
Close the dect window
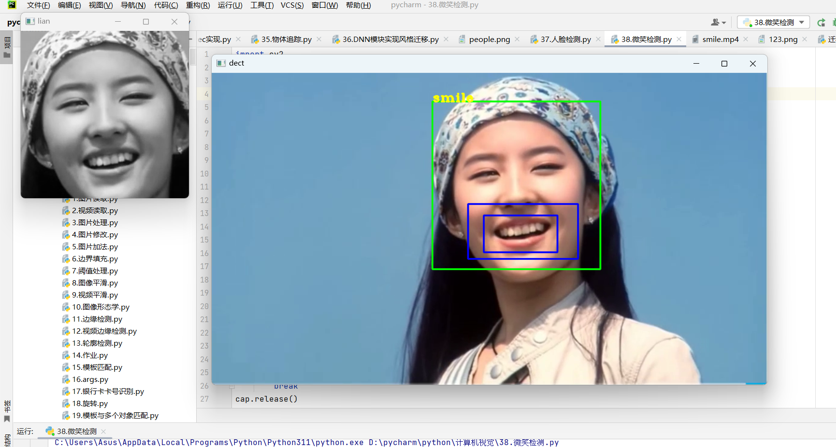click(x=753, y=64)
